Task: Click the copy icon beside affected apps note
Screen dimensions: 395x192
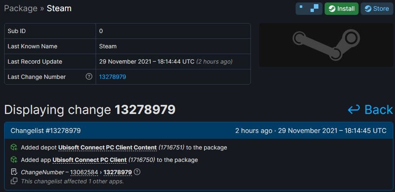Action: coord(14,181)
